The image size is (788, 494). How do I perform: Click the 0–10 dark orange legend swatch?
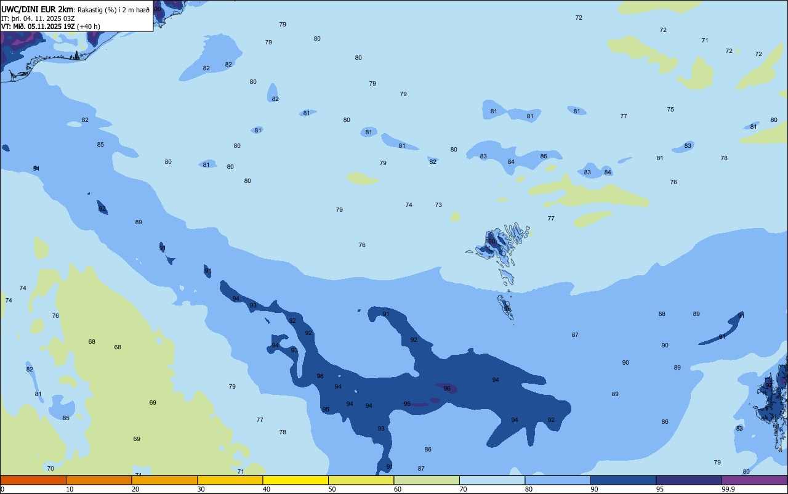pyautogui.click(x=33, y=480)
